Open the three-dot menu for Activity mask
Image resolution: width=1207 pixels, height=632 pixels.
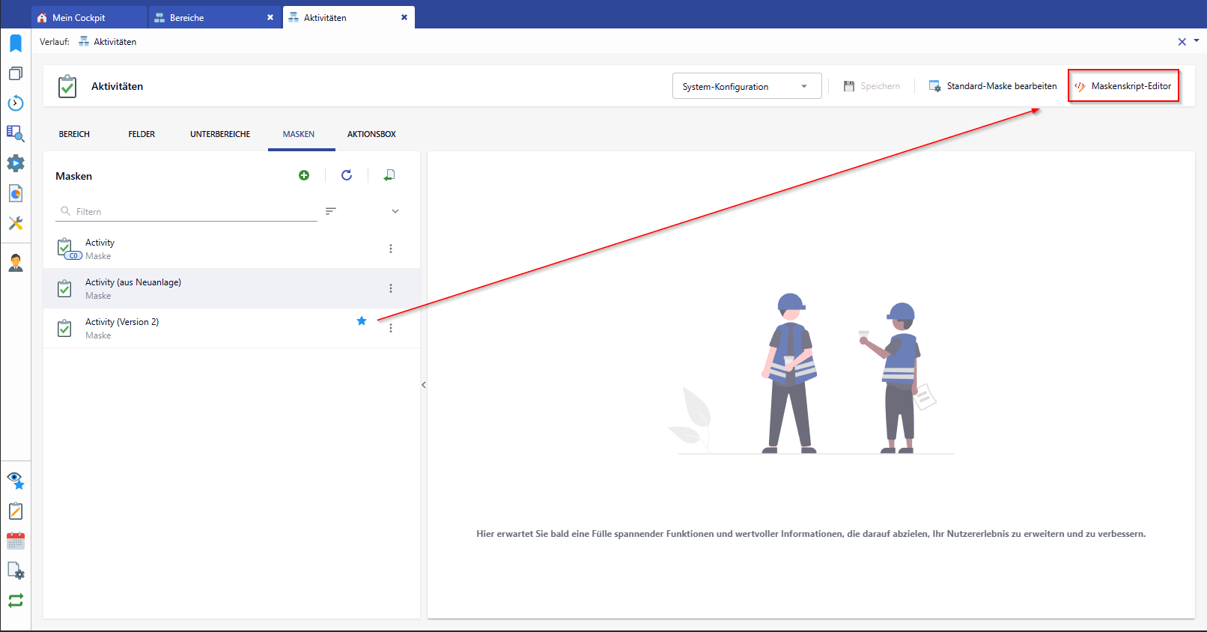(391, 249)
